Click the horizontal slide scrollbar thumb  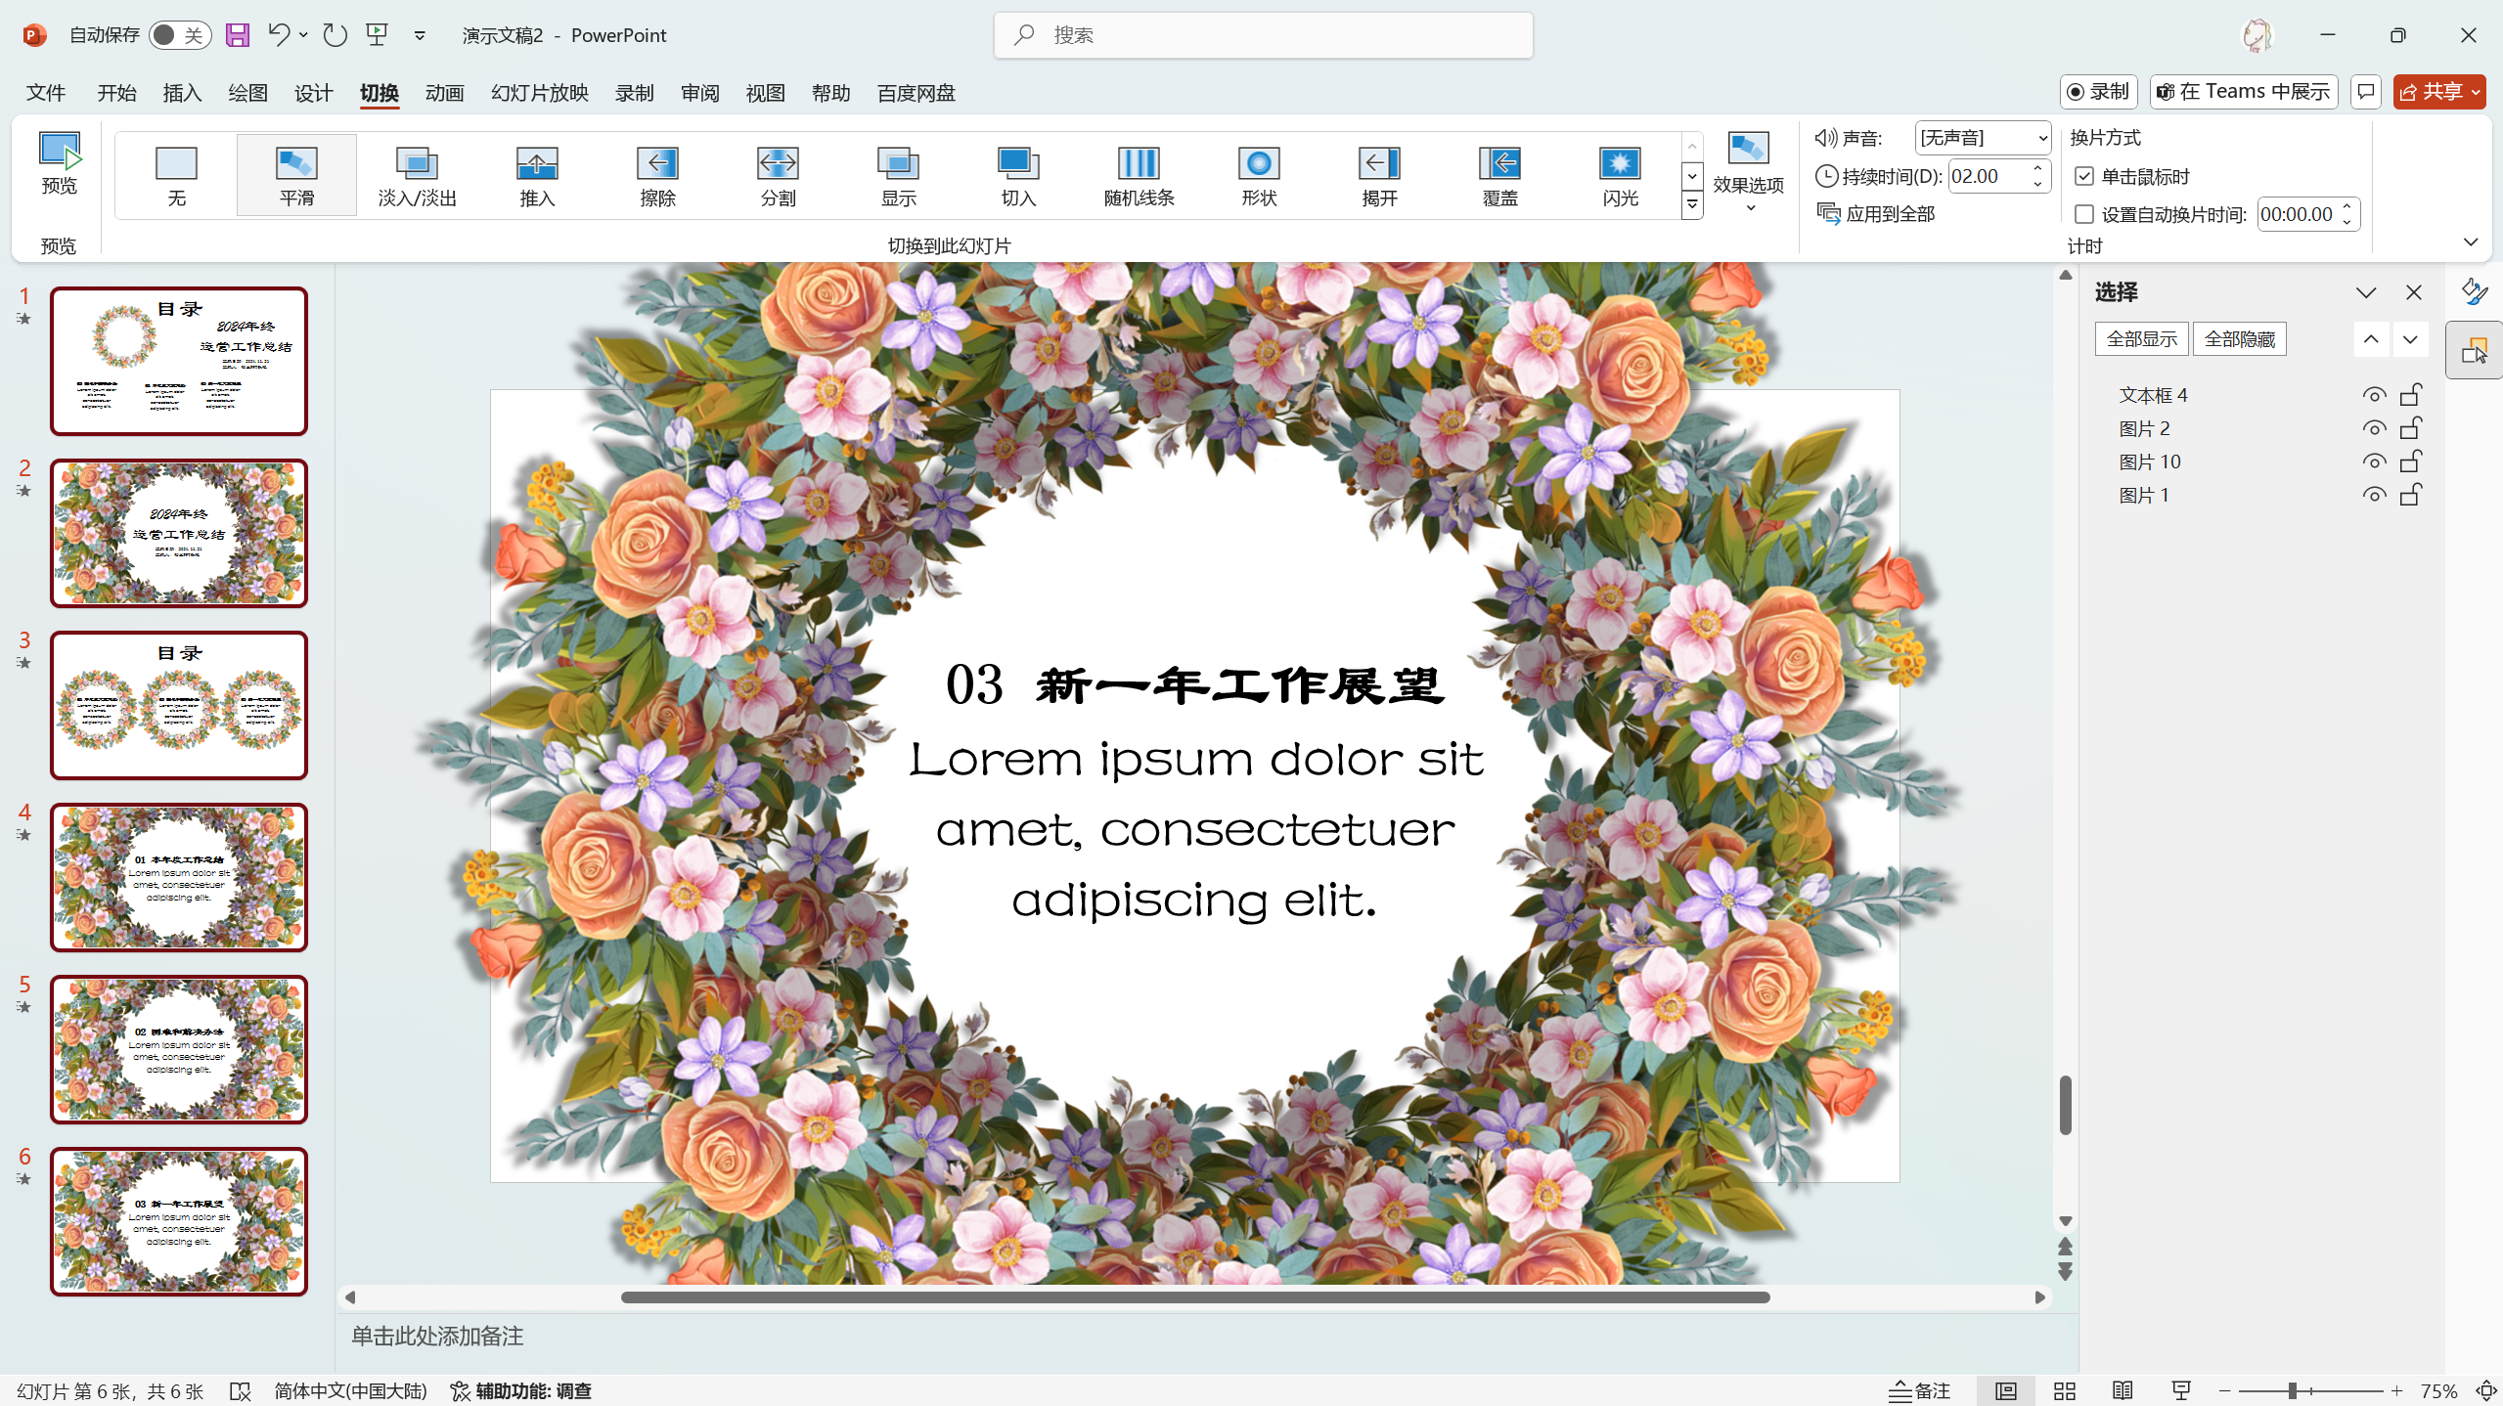[x=1195, y=1297]
